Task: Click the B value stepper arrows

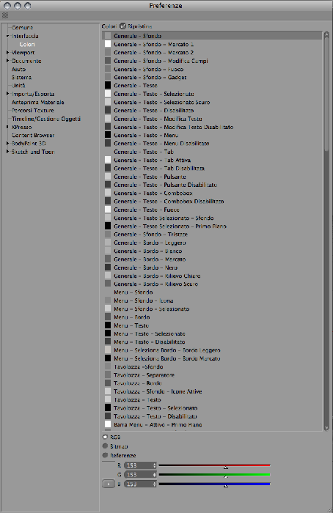Action: click(155, 484)
